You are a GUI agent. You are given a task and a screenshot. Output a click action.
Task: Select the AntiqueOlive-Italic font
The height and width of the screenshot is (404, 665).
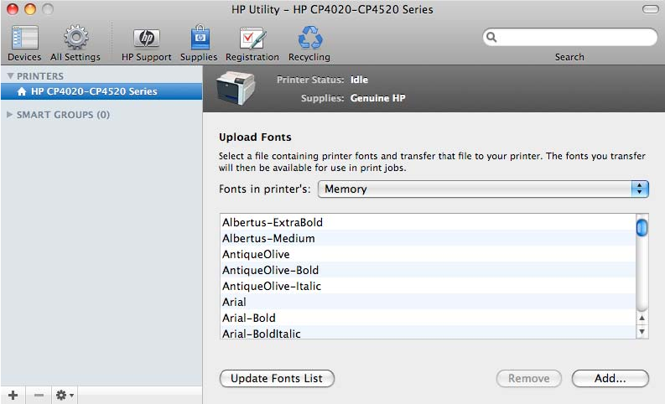tap(428, 286)
